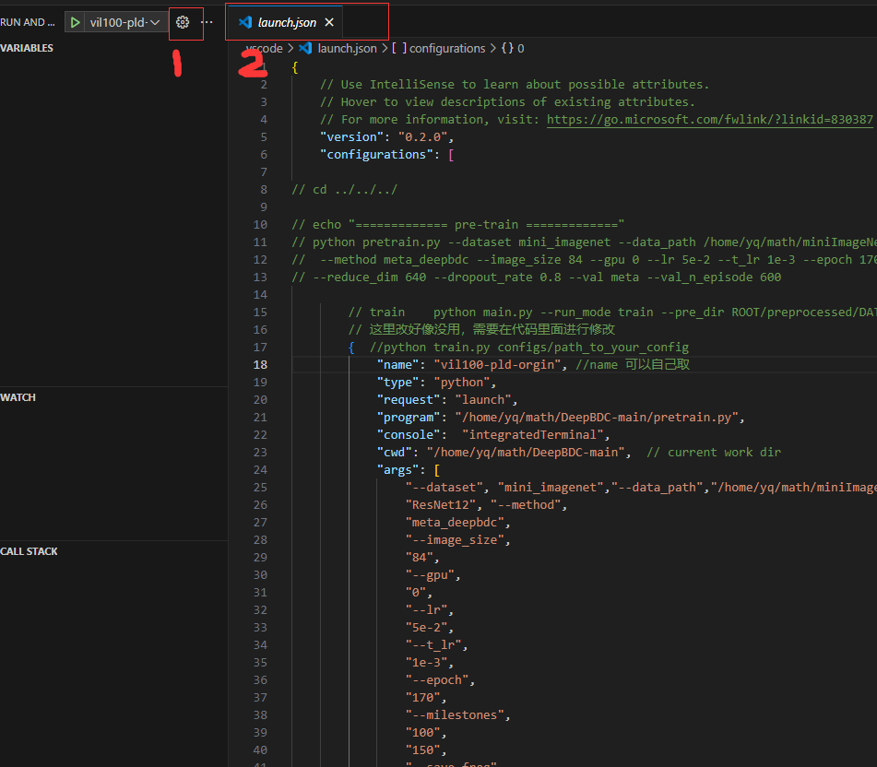The width and height of the screenshot is (877, 767).
Task: Expand the WATCH section header
Action: [18, 397]
